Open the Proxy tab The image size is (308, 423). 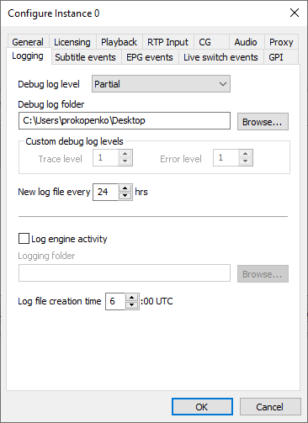pos(281,42)
